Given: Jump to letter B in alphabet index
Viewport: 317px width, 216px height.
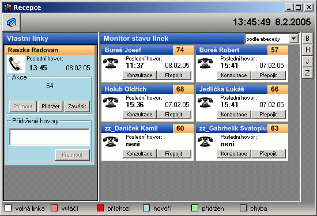Looking at the screenshot, I should pyautogui.click(x=308, y=39).
